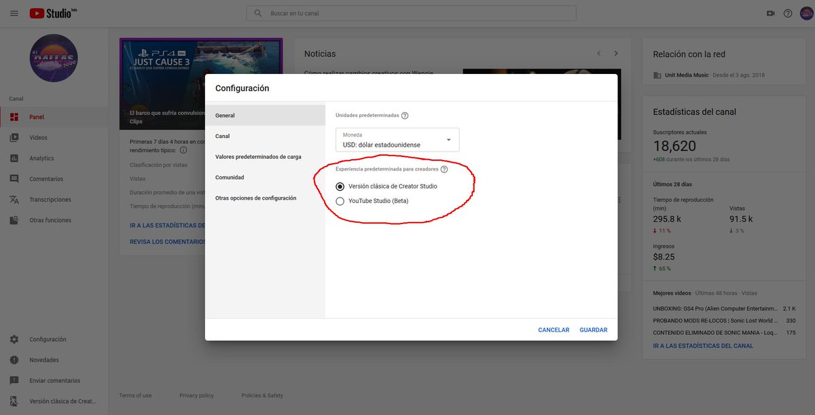815x415 pixels.
Task: Click the Enviar comentarios feedback icon
Action: pos(14,380)
